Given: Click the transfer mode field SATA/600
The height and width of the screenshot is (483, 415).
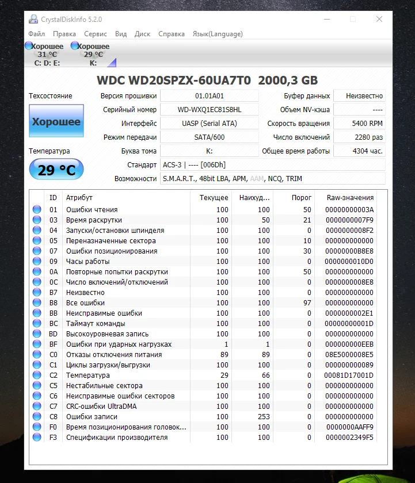Looking at the screenshot, I should (x=210, y=137).
